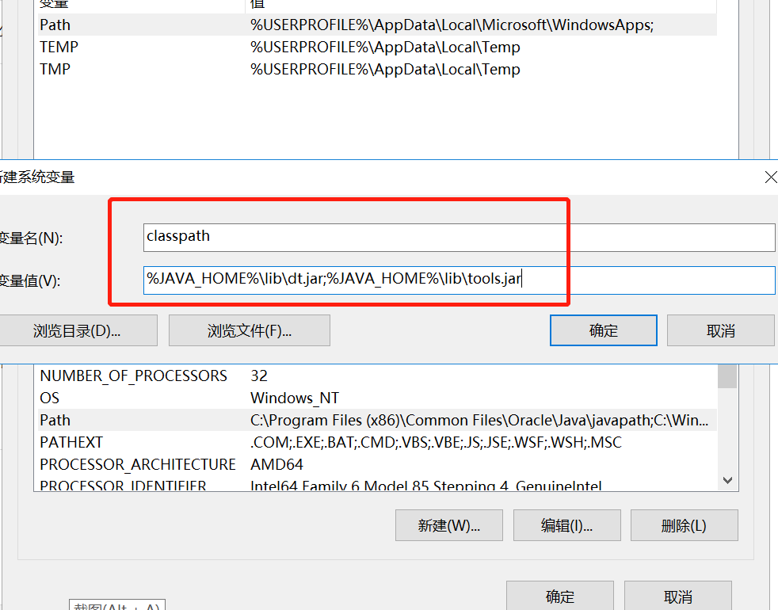Click the system variables scrollbar thumb
778x610 pixels.
pos(727,376)
